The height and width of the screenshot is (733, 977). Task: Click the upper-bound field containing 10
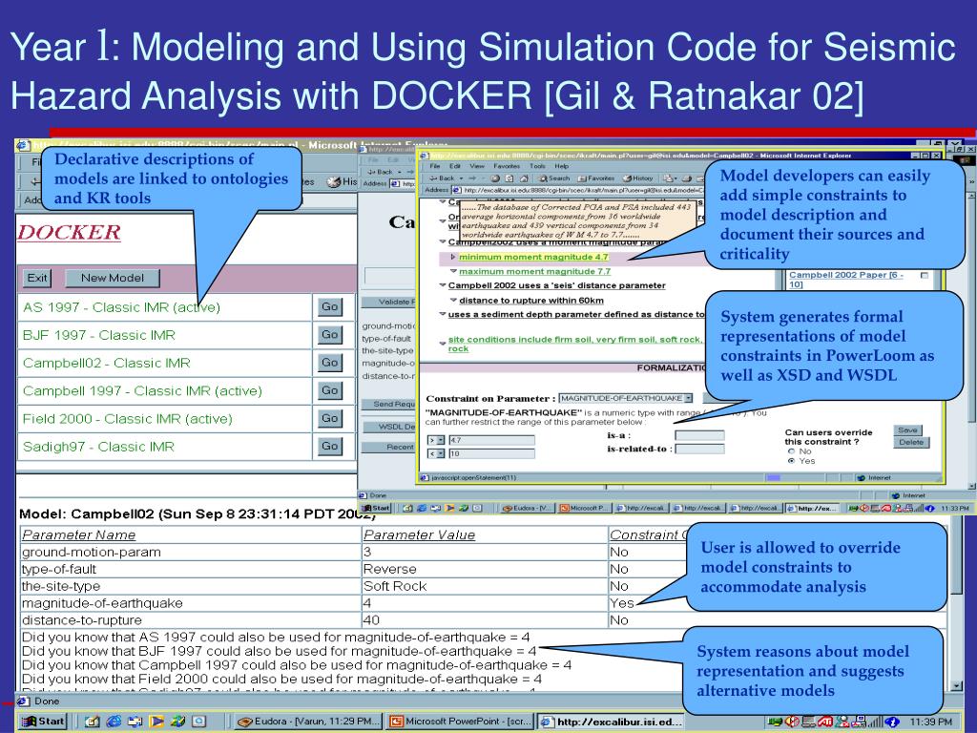click(491, 453)
